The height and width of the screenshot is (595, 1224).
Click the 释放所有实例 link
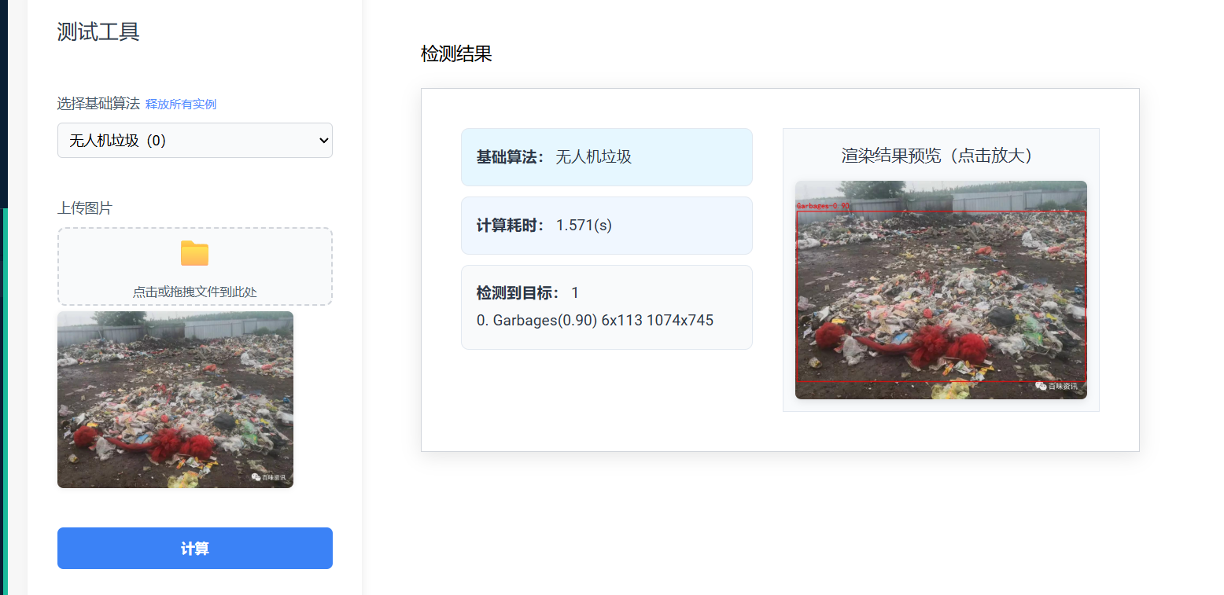pyautogui.click(x=181, y=104)
